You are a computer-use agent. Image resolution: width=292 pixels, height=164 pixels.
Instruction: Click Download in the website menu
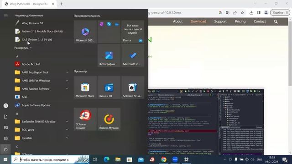(x=198, y=21)
